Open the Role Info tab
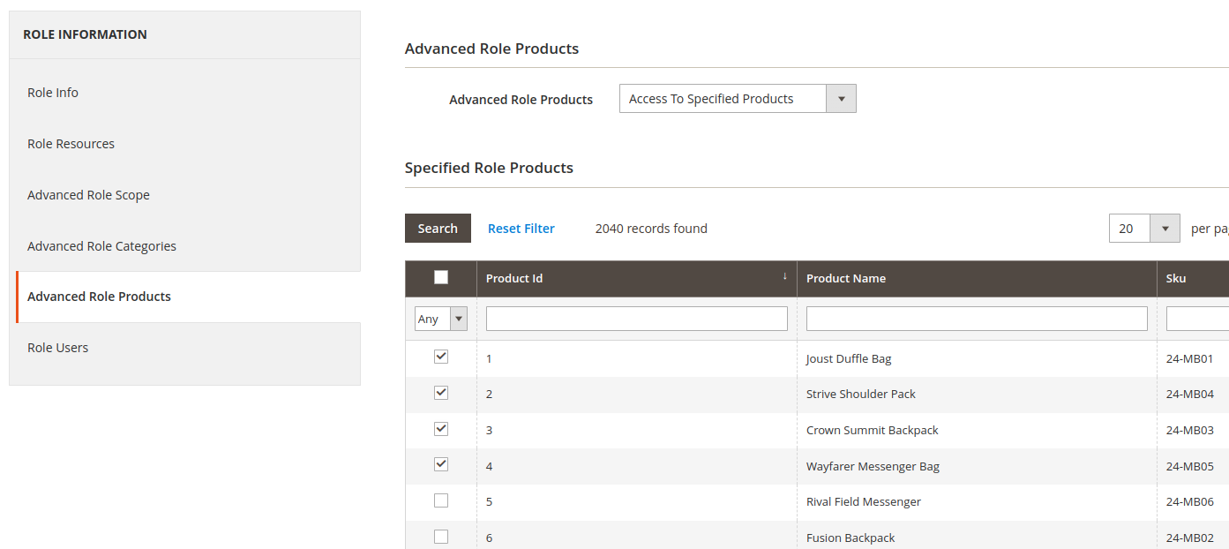1229x549 pixels. pyautogui.click(x=53, y=93)
